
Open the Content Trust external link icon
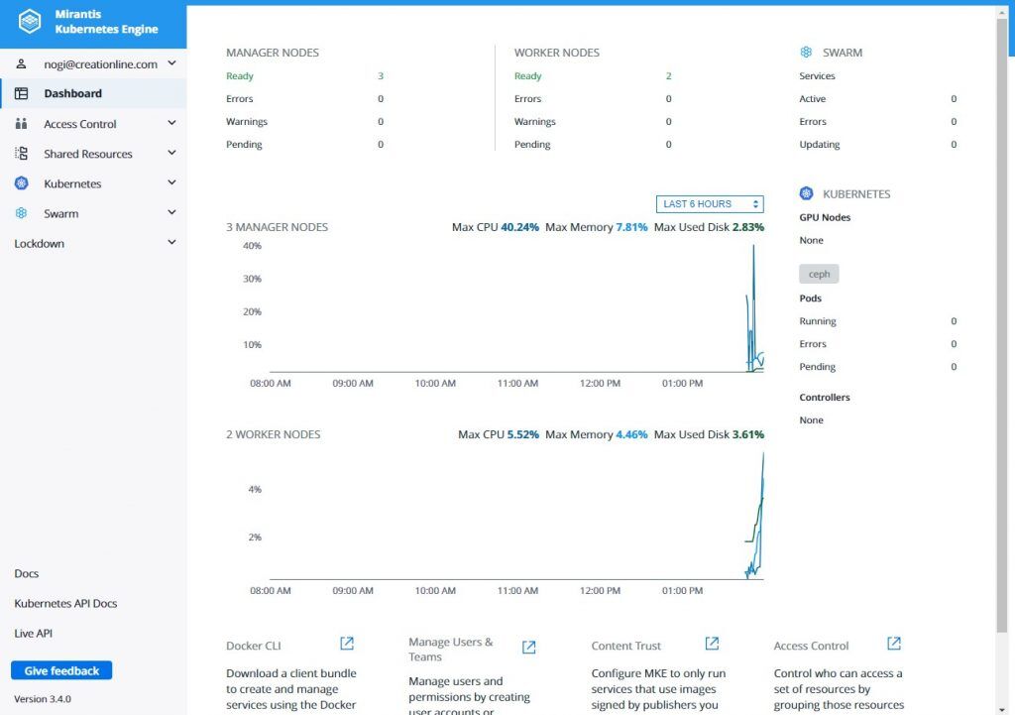tap(712, 644)
